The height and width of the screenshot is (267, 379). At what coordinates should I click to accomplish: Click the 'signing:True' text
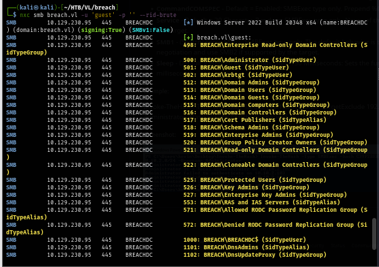point(102,30)
